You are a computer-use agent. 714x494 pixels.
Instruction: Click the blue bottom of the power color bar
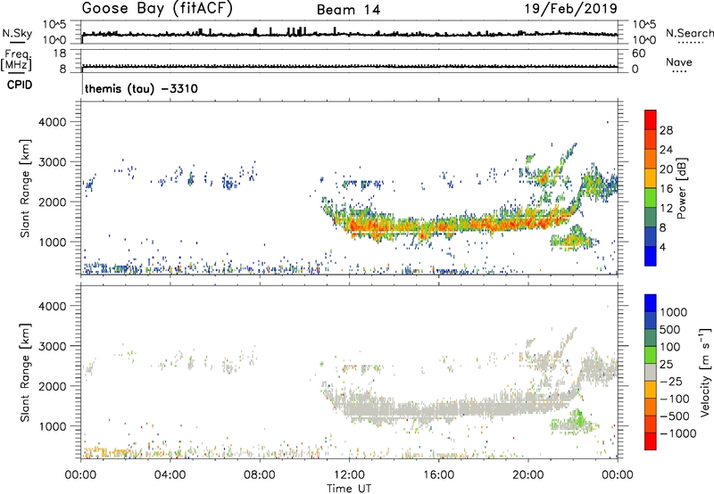pyautogui.click(x=651, y=256)
